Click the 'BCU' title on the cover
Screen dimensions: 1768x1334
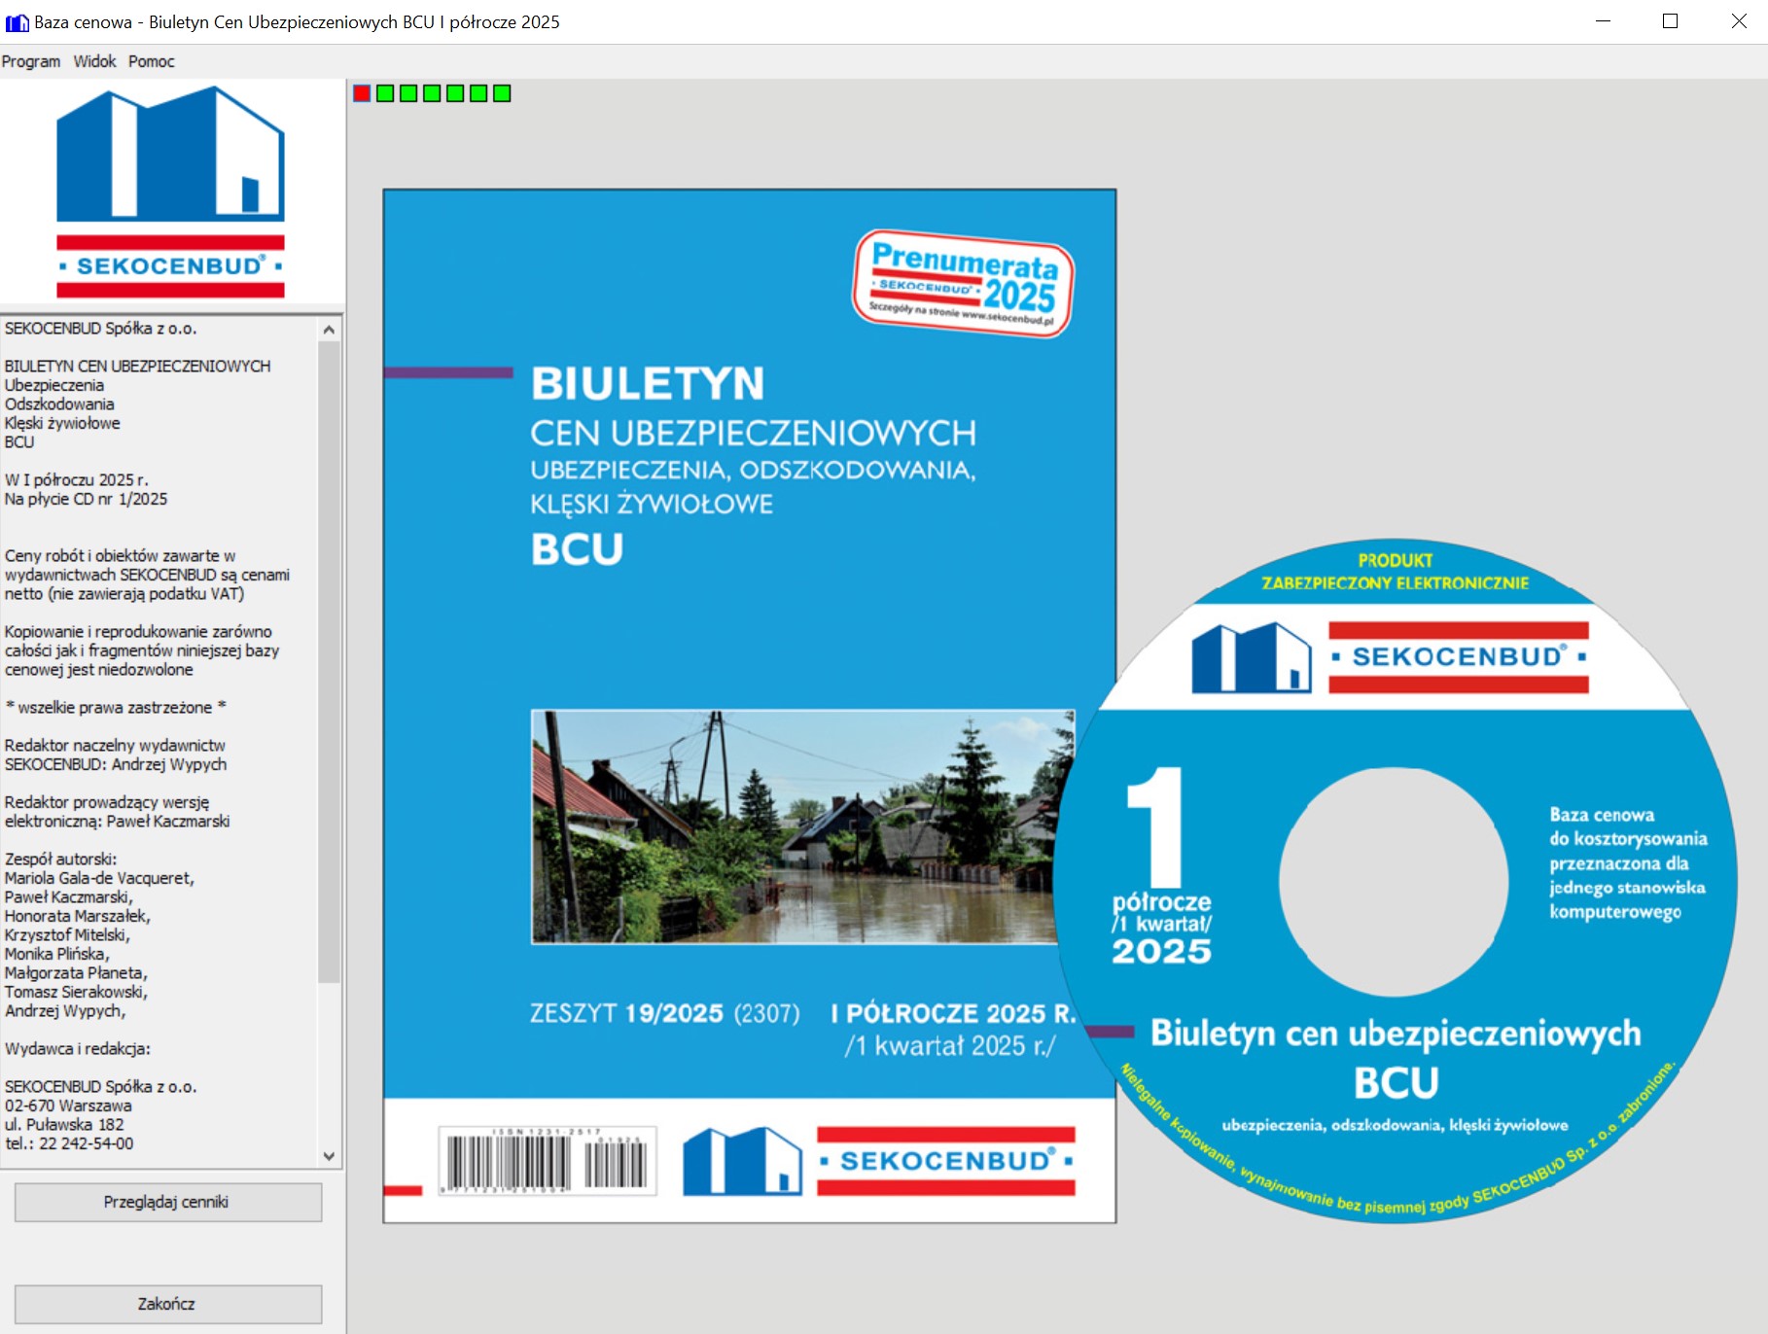coord(577,549)
